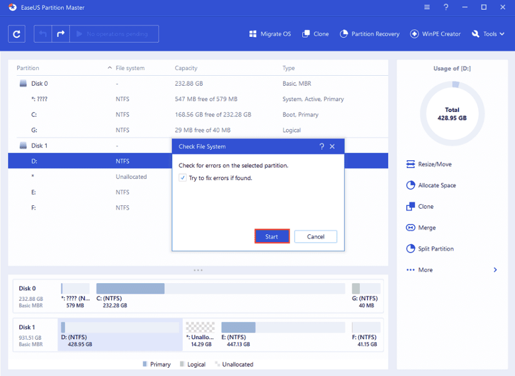Click the Disk 0 label in the disk map
Screen dimensions: 515x376
click(x=27, y=288)
